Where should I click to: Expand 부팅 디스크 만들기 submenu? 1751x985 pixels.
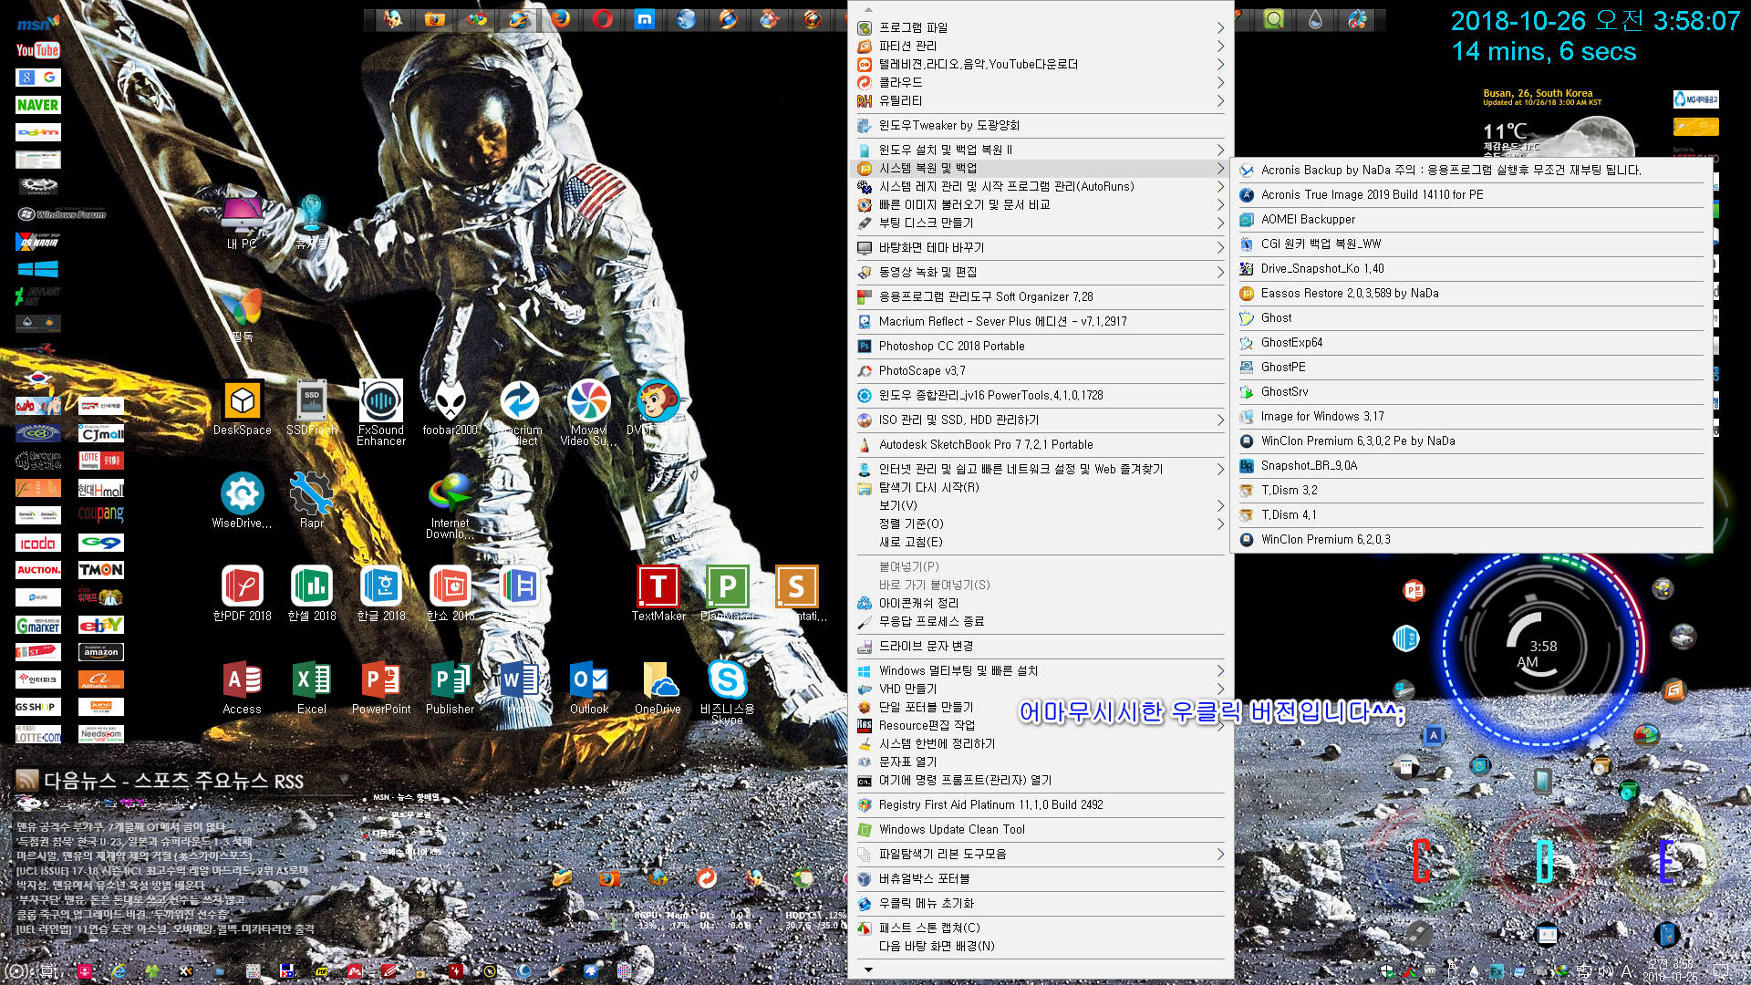[1041, 223]
